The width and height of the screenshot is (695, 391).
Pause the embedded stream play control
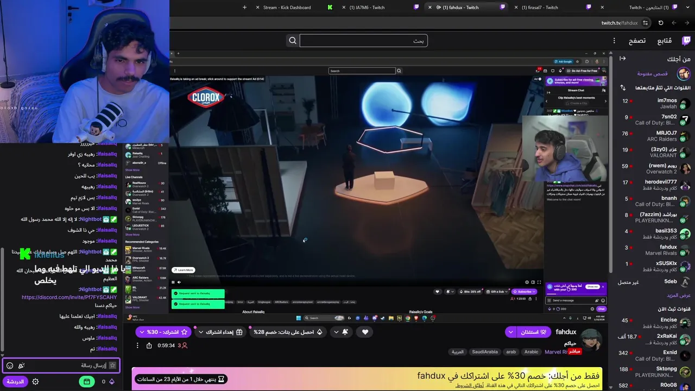point(173,282)
